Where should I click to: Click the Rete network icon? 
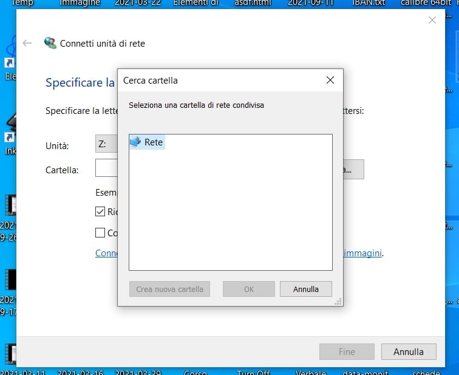pyautogui.click(x=135, y=142)
